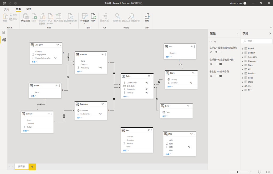
Task: Toggle visibility eye on Date table header
Action: click(x=188, y=106)
